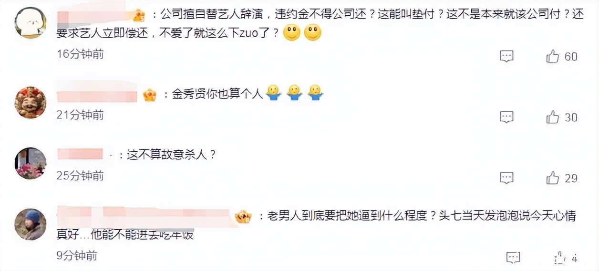The image size is (599, 271).
Task: Visit the blue-hat person avatar profile
Action: click(31, 224)
